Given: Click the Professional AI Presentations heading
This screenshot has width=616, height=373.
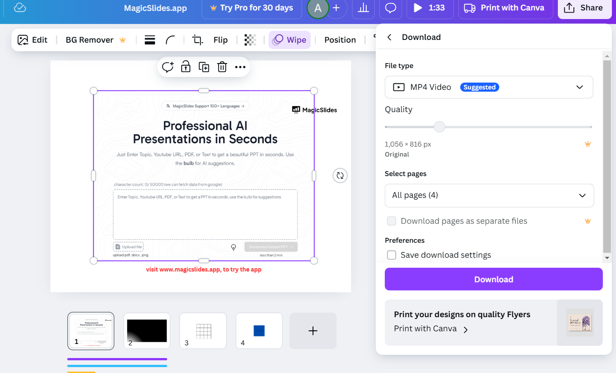Looking at the screenshot, I should 205,132.
